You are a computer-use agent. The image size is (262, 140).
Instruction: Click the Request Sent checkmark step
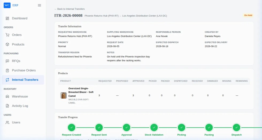coord(99,127)
